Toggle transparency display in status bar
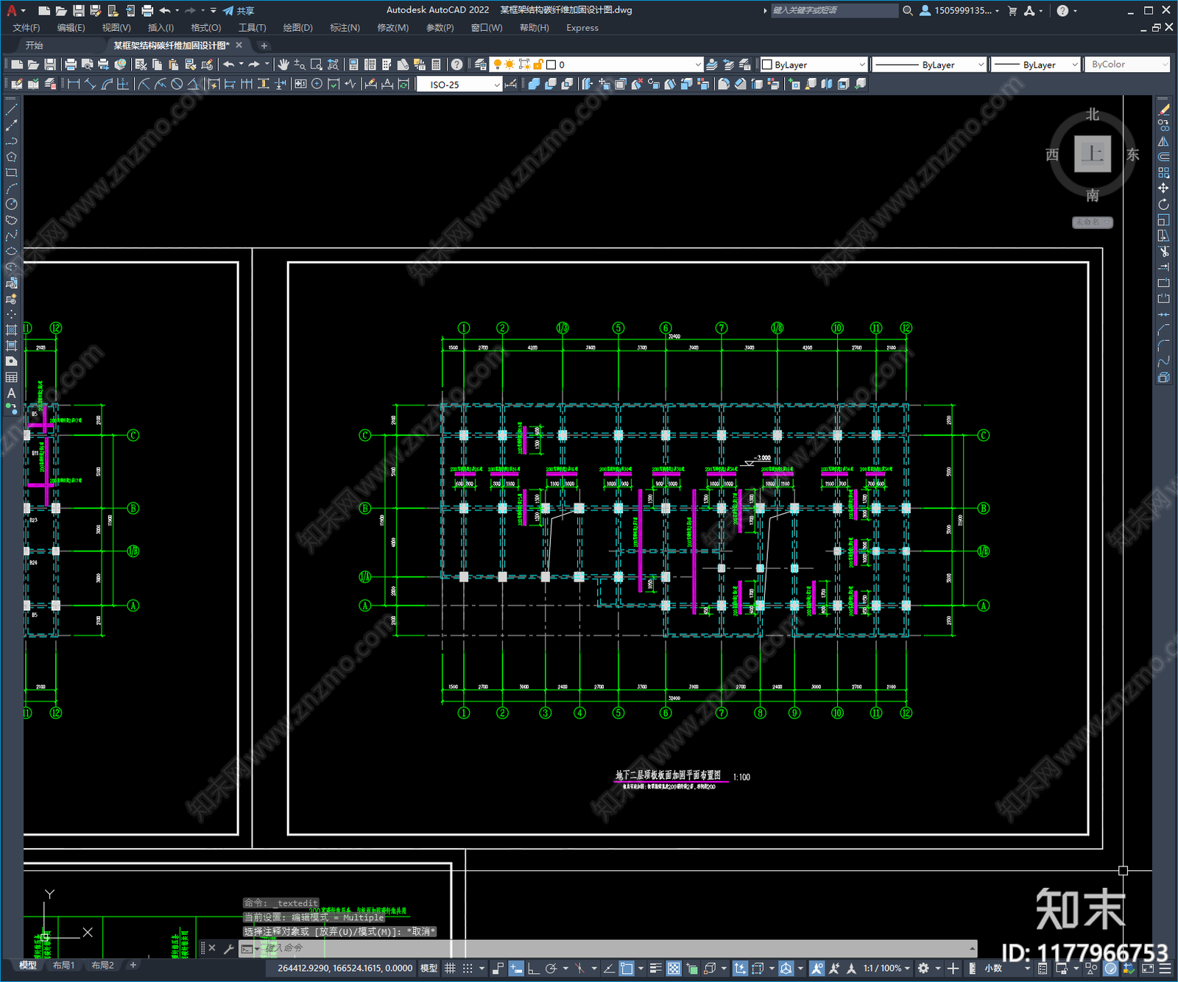The height and width of the screenshot is (982, 1178). point(673,968)
